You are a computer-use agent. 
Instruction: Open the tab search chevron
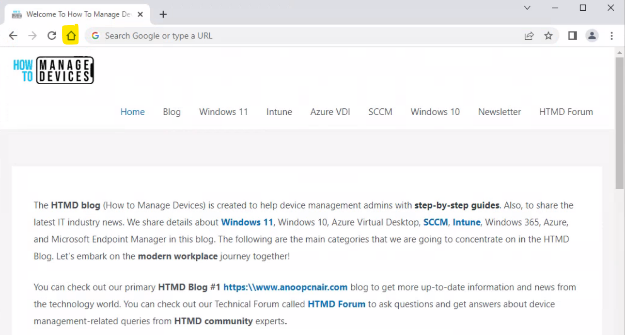[528, 8]
